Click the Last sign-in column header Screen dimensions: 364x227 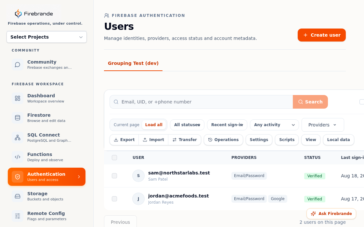pyautogui.click(x=352, y=158)
